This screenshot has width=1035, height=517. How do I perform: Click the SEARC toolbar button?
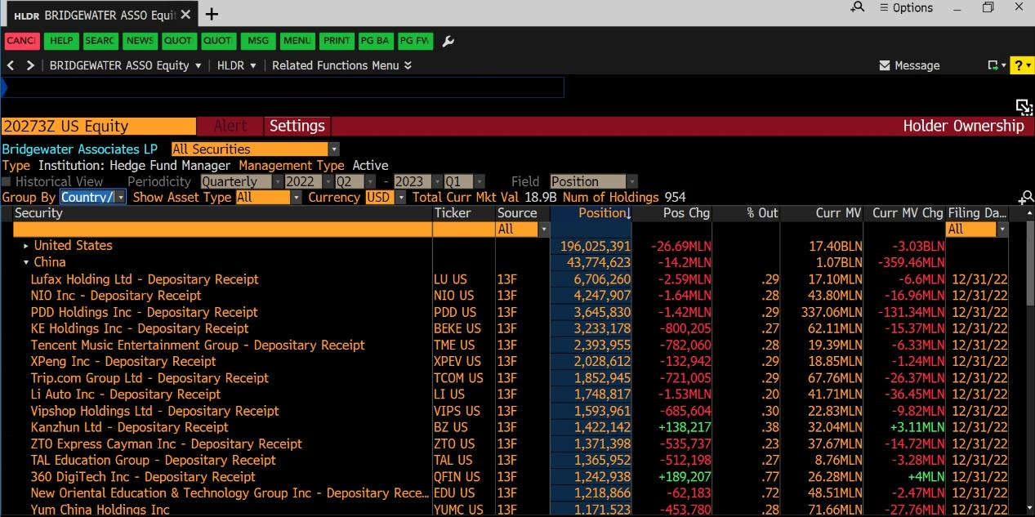(x=100, y=41)
